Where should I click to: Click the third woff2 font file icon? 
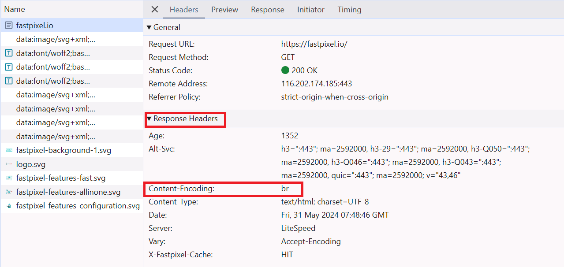[9, 81]
